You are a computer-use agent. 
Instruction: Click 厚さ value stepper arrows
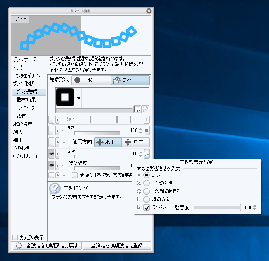click(x=141, y=130)
